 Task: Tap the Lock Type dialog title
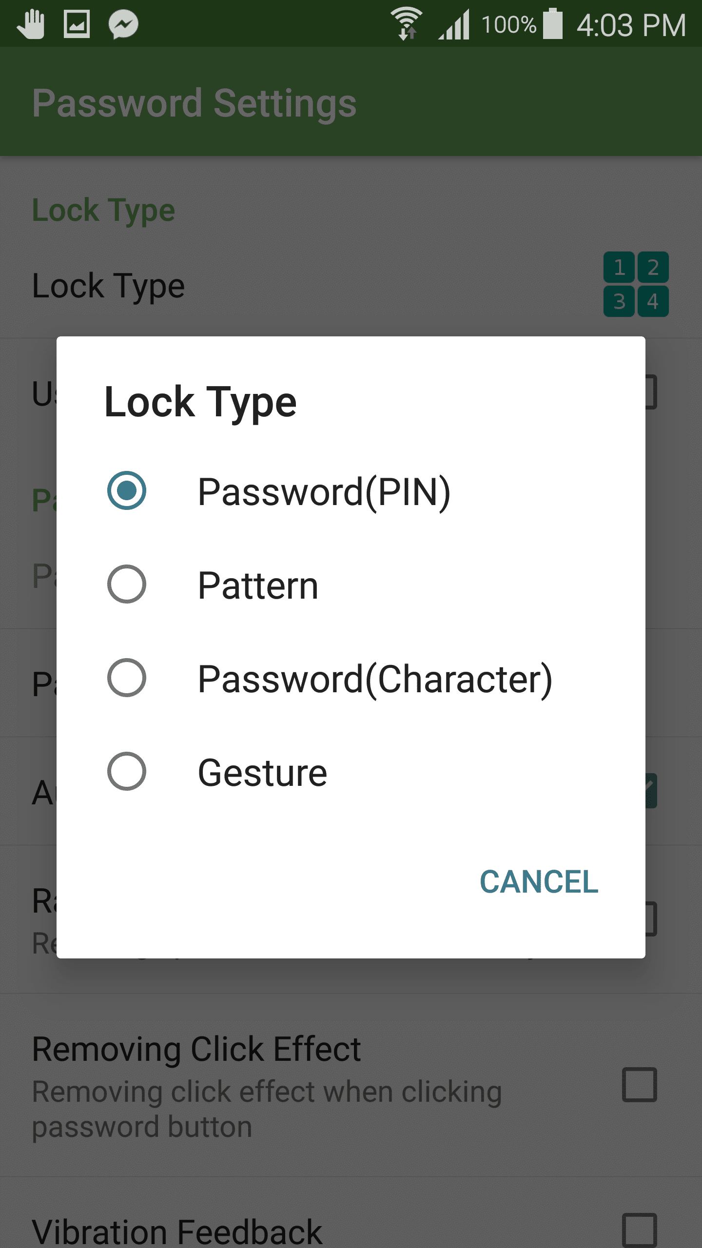200,402
